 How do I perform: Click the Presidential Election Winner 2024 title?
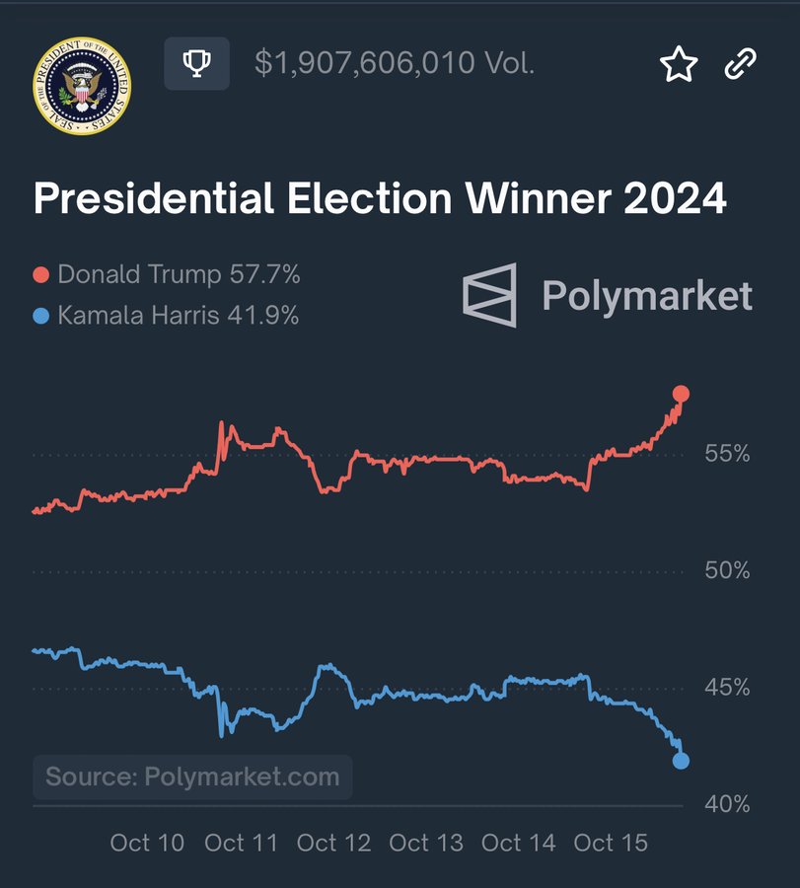[x=380, y=199]
